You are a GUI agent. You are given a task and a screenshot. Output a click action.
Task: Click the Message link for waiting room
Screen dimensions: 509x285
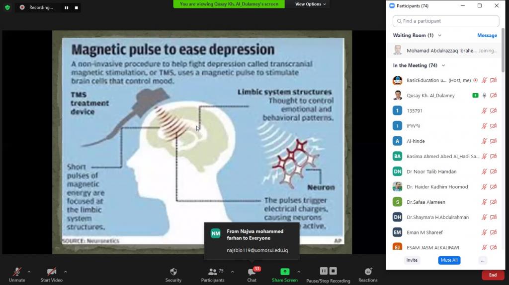(487, 36)
